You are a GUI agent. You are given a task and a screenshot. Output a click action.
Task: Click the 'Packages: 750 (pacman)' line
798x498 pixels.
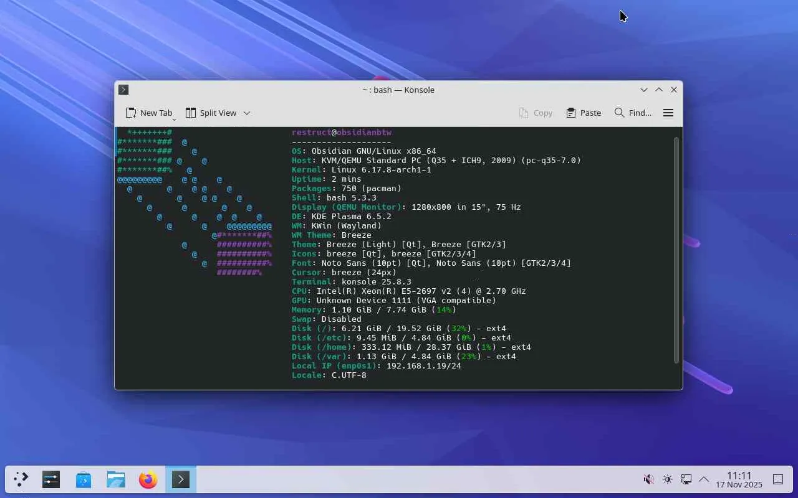(347, 188)
